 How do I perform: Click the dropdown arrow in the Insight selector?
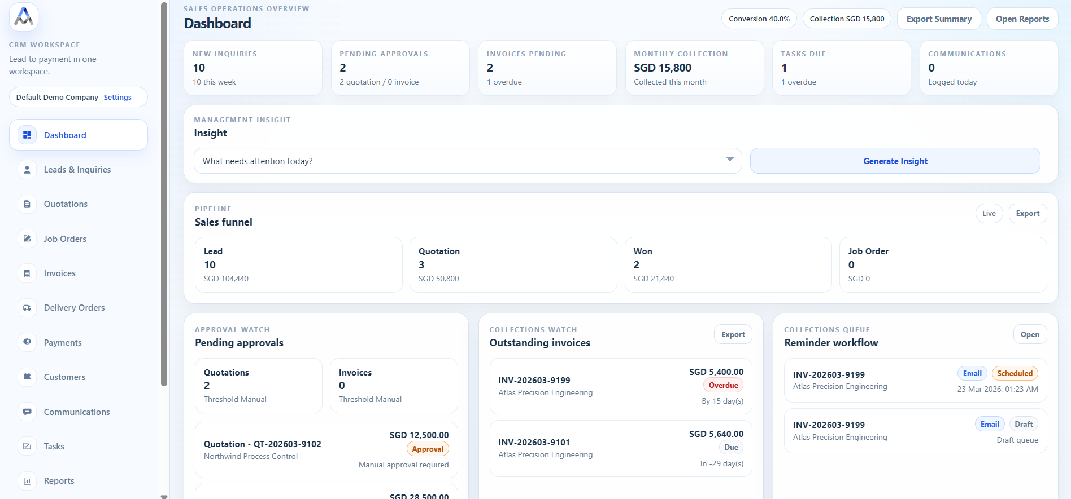coord(730,160)
